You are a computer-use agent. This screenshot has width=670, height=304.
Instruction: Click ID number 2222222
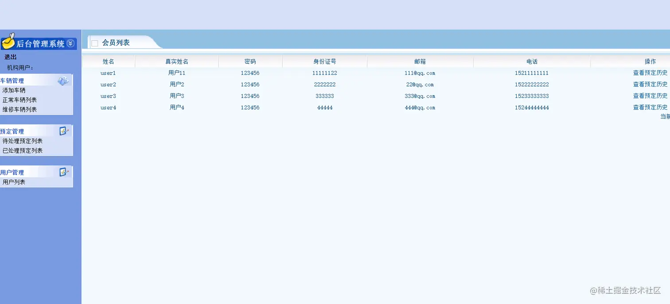[x=325, y=85]
